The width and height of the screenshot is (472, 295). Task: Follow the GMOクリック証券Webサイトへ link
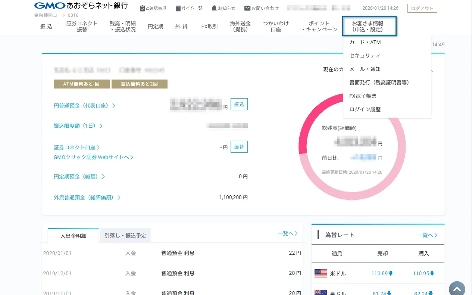94,157
